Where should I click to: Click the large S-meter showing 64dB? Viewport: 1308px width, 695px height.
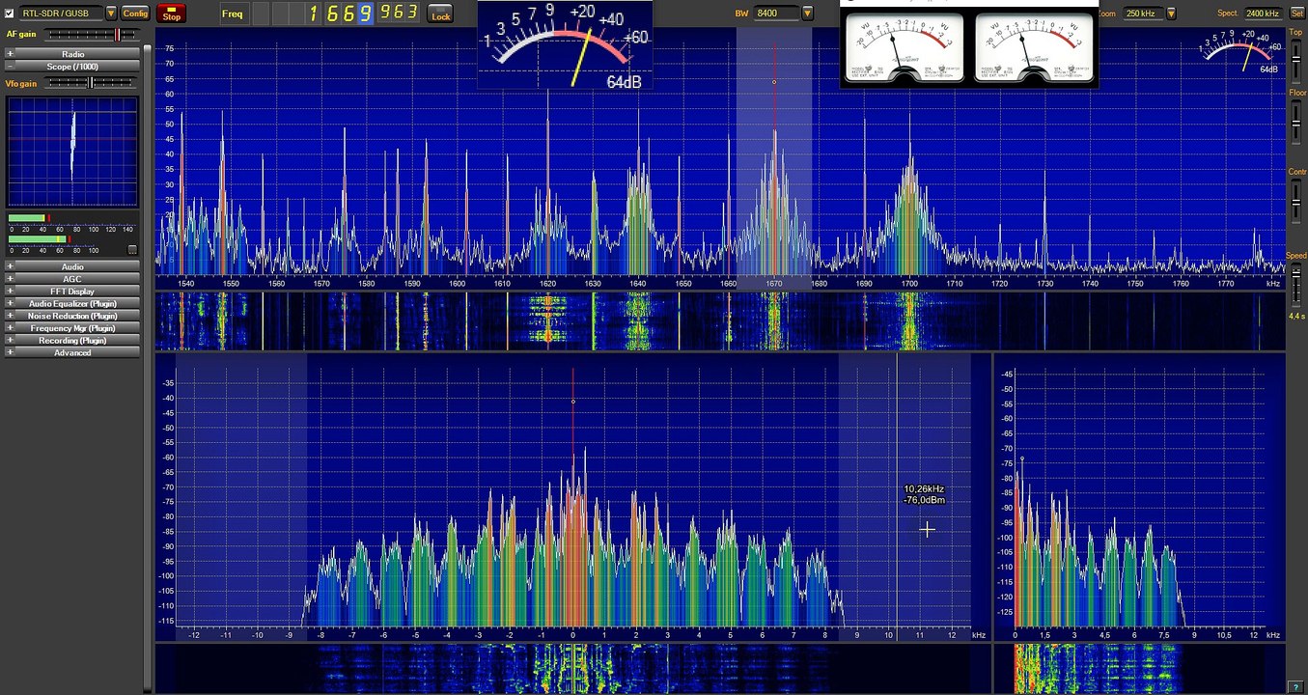565,45
